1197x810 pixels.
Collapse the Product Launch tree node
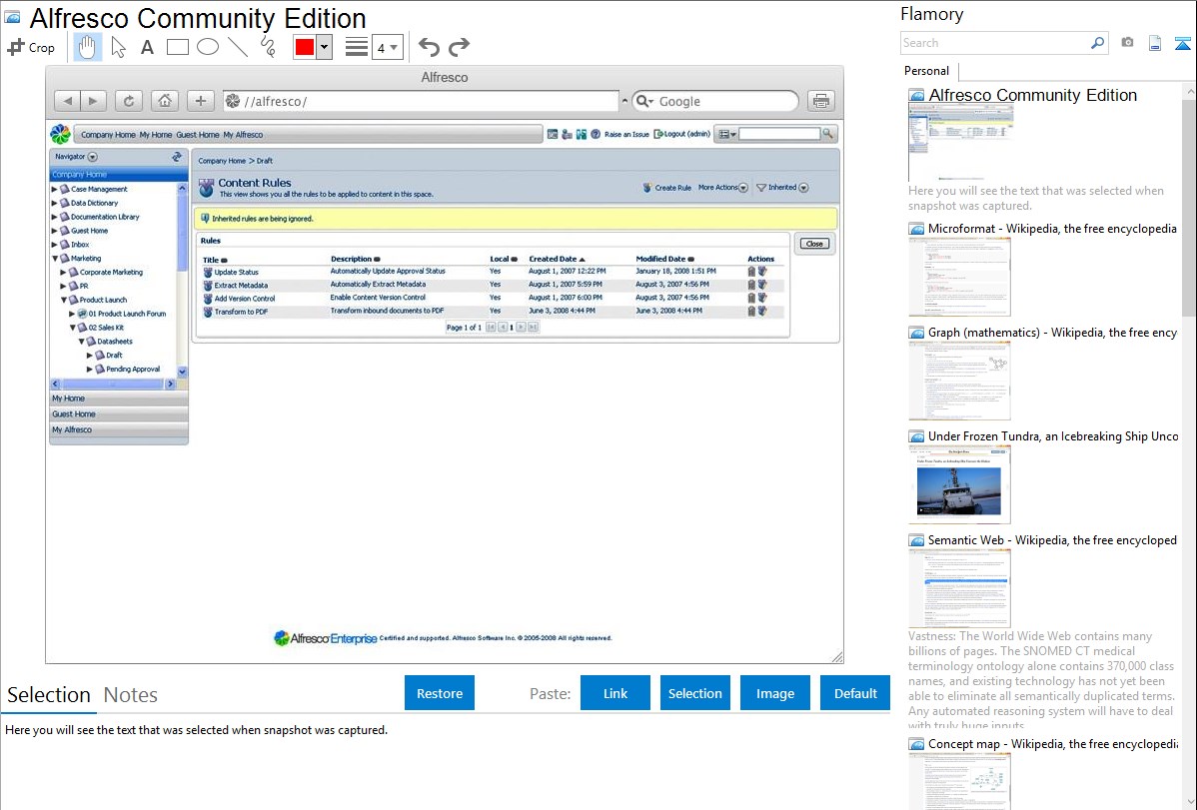click(63, 300)
